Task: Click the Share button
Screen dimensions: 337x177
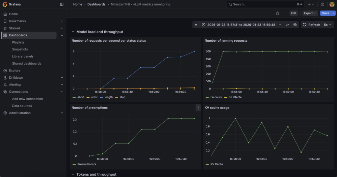Action: [325, 13]
